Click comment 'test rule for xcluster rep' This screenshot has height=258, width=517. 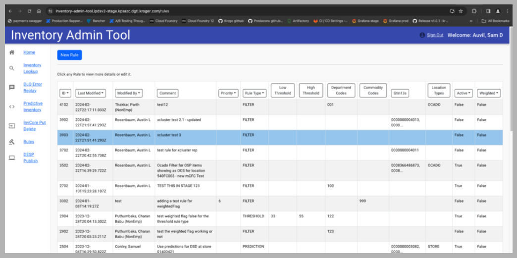[x=177, y=150]
